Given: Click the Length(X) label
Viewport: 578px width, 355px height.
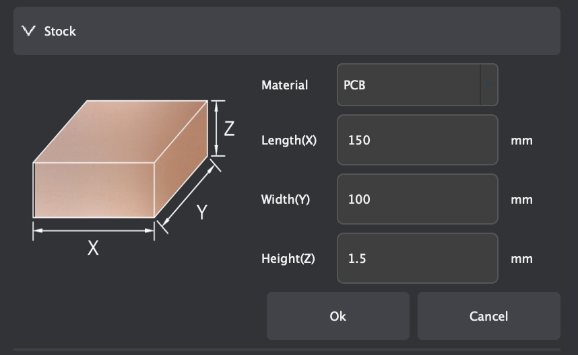Looking at the screenshot, I should 288,141.
